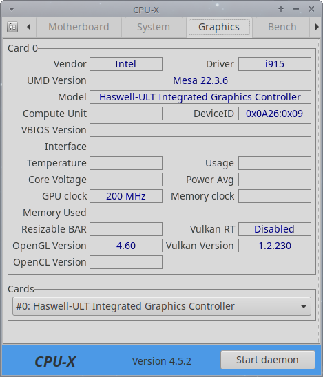
Task: Click the empty Interface field
Action: click(200, 147)
